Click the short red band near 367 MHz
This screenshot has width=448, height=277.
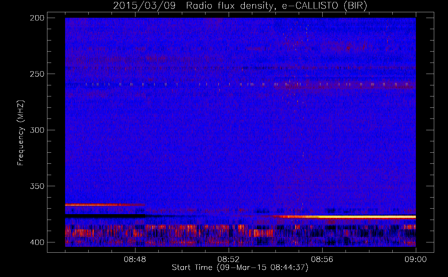coord(105,205)
